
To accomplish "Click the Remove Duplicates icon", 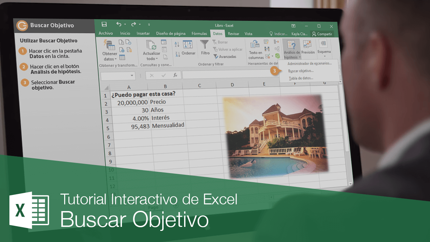I will click(x=267, y=49).
